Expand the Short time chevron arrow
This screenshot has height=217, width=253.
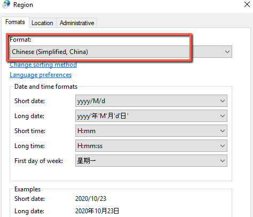coord(223,131)
